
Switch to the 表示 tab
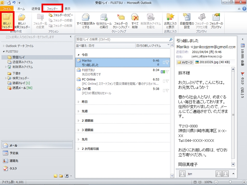coord(68,9)
